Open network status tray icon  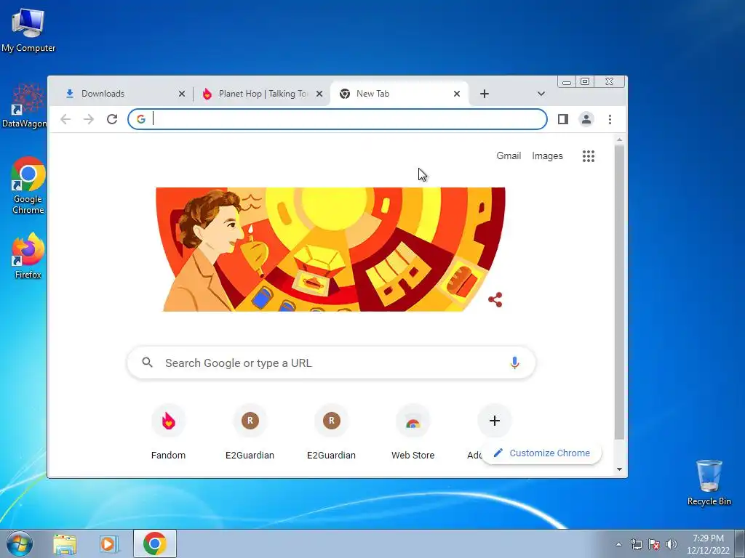pyautogui.click(x=636, y=544)
